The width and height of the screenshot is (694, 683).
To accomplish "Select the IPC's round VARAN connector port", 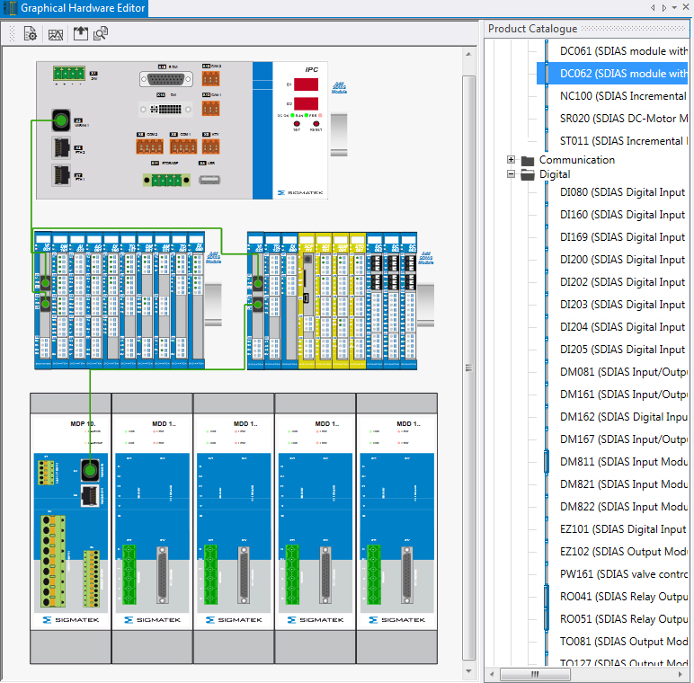I will [61, 120].
